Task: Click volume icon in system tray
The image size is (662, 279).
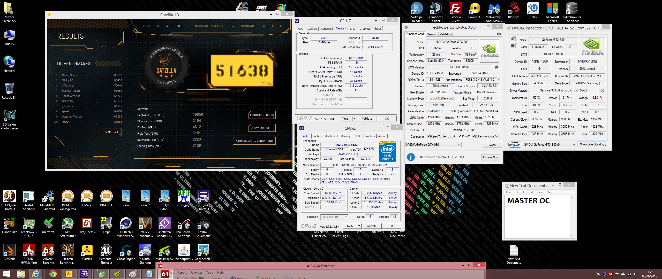Action: (635, 274)
